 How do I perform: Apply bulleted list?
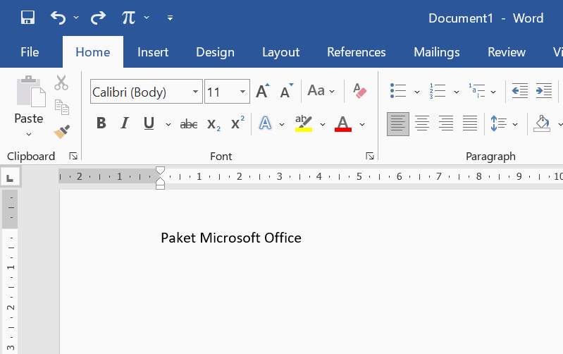click(398, 91)
